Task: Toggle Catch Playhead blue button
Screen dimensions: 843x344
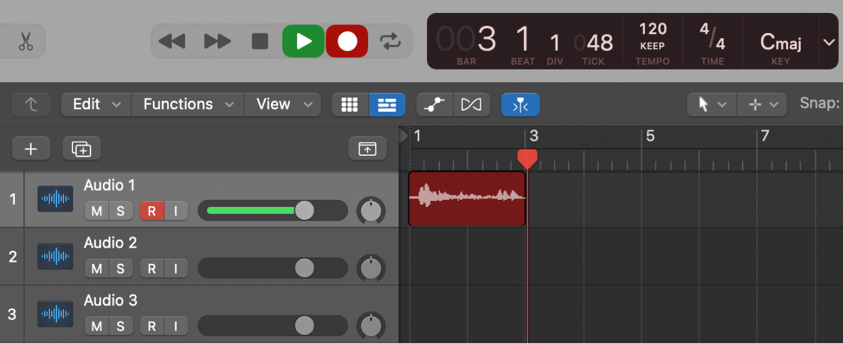Action: [x=520, y=105]
